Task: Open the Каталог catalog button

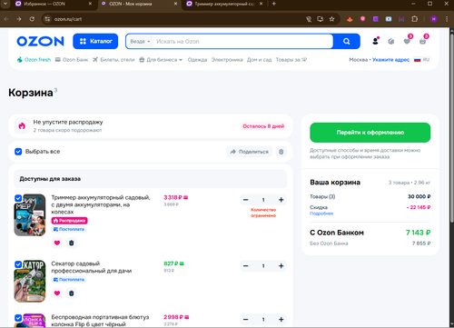Action: [x=95, y=41]
